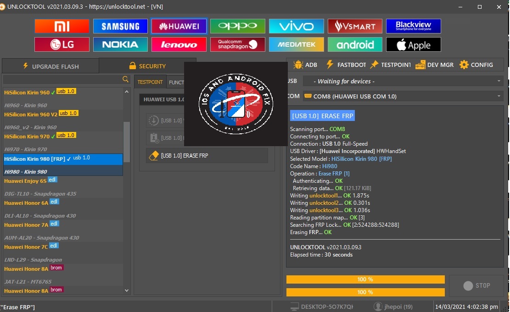Select the FUNCT sub-tab
510x312 pixels.
(176, 82)
